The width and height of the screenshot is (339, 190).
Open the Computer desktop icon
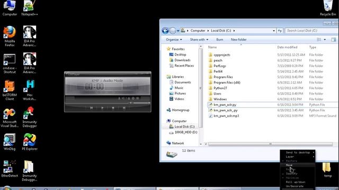pos(10,8)
